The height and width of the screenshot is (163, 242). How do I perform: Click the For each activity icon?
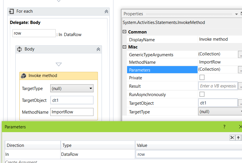point(12,12)
